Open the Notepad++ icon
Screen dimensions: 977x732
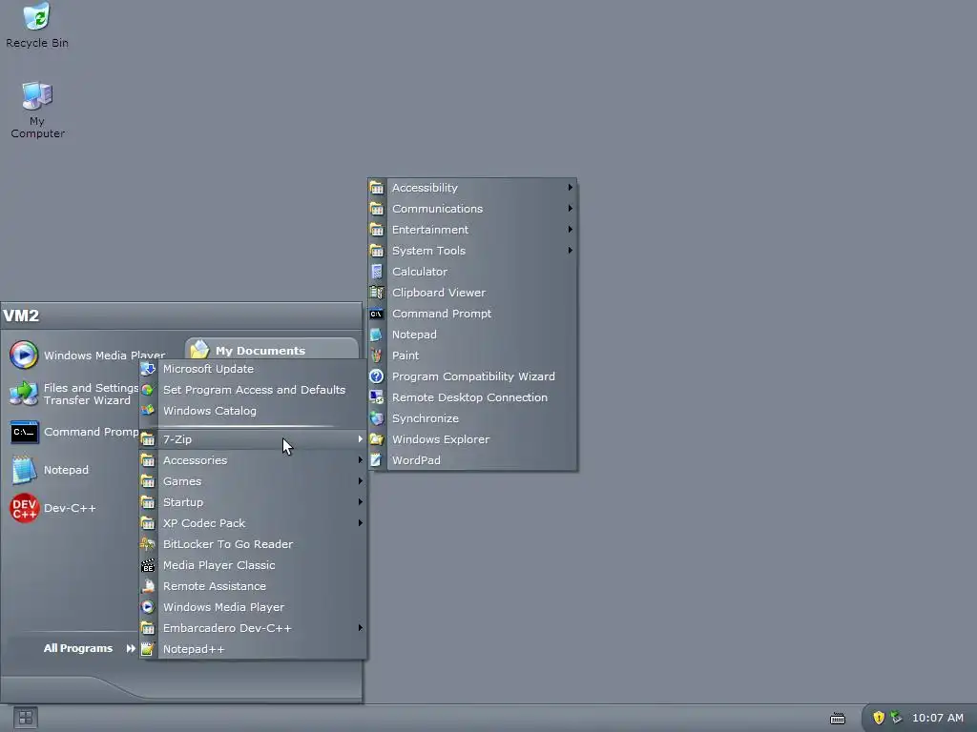(148, 649)
